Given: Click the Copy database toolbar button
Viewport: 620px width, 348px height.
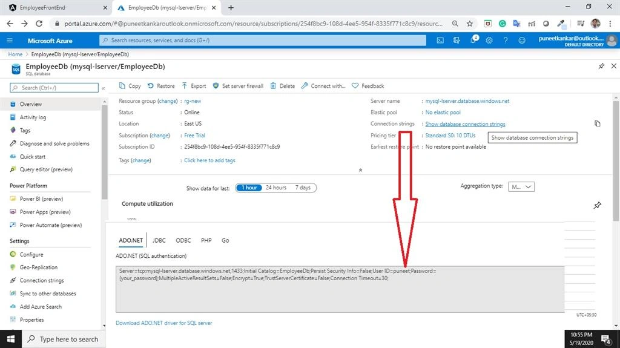Looking at the screenshot, I should 130,86.
